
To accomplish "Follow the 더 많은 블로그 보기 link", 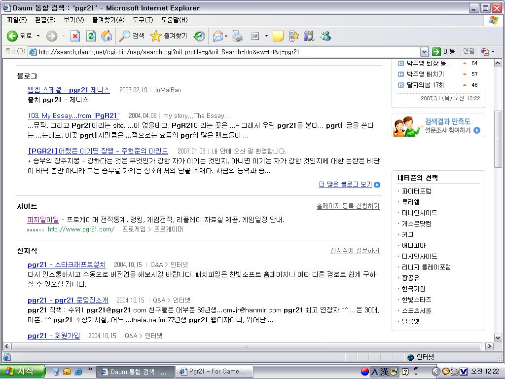I will click(x=345, y=185).
